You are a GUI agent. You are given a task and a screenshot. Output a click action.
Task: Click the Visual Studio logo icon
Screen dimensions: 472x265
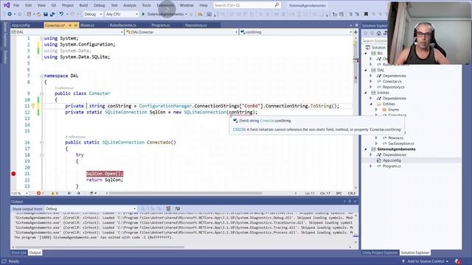(x=7, y=5)
